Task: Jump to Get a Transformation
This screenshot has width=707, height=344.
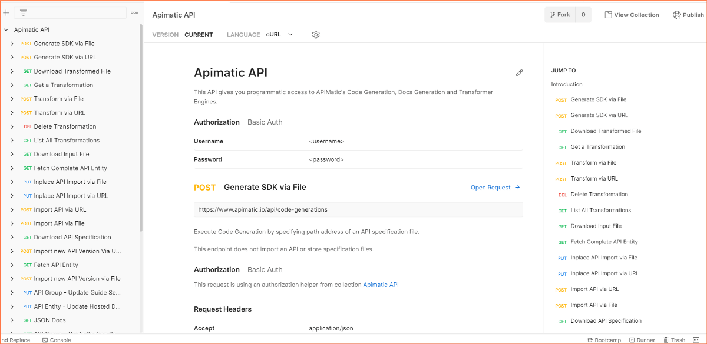Action: click(597, 147)
